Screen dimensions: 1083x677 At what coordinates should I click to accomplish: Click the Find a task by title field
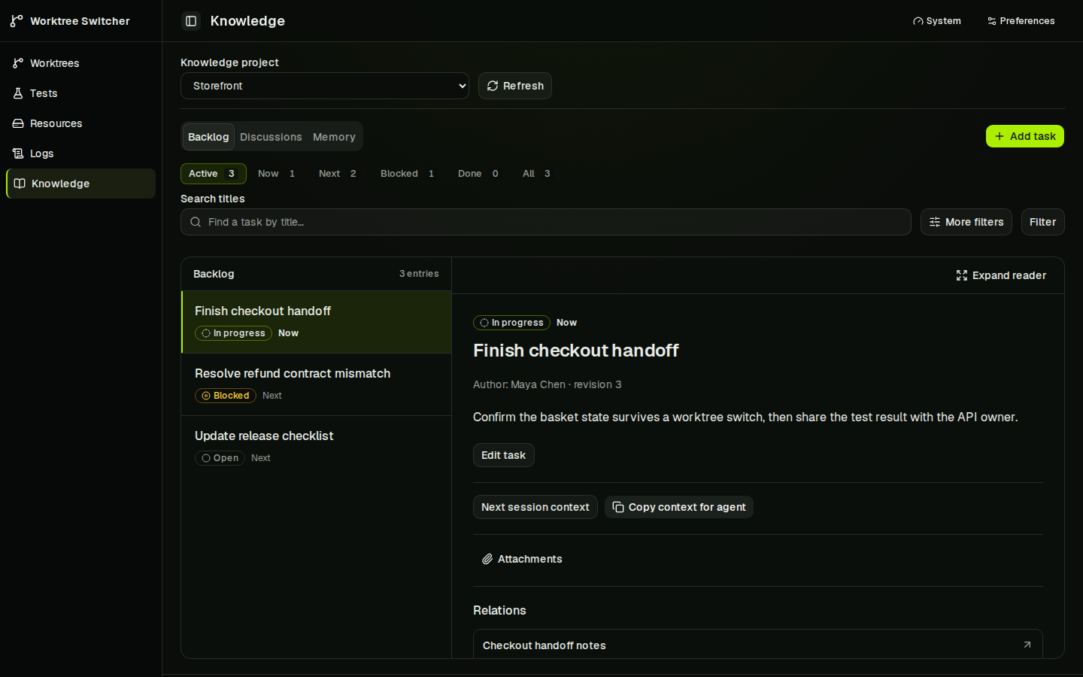point(546,222)
